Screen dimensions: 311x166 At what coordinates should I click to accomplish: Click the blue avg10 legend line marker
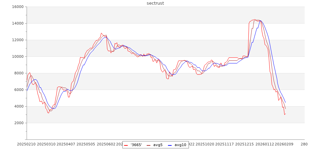tap(170, 145)
